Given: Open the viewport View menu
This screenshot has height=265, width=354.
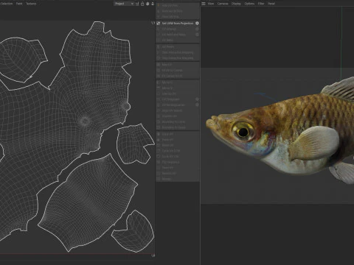Looking at the screenshot, I should click(211, 4).
